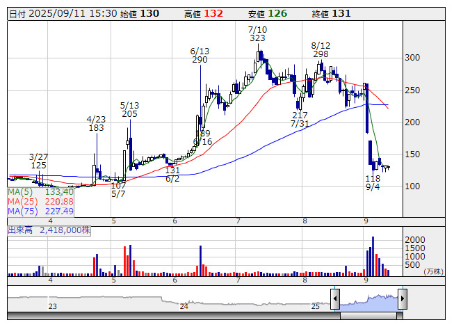Click the 3/27 peak label of 125
The width and height of the screenshot is (454, 327).
pyautogui.click(x=38, y=161)
